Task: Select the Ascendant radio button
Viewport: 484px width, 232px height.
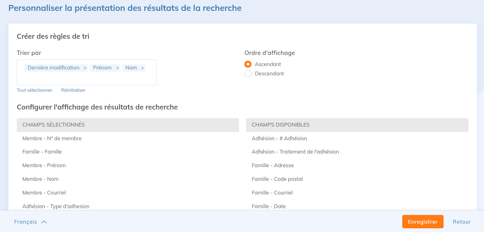Action: tap(248, 64)
